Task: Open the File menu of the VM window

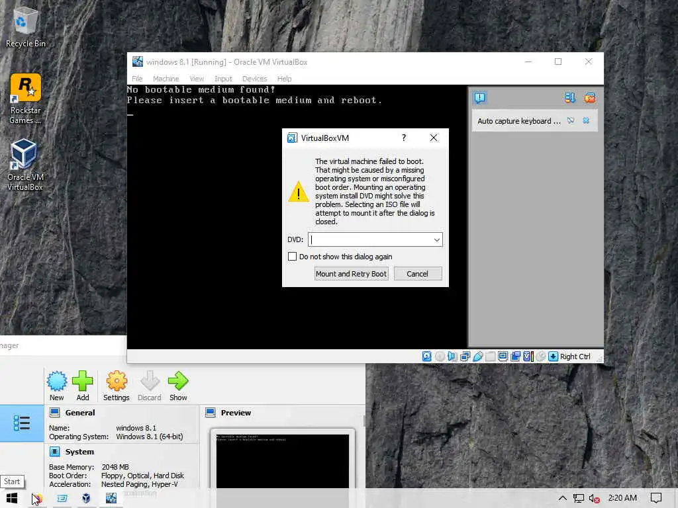Action: point(137,79)
